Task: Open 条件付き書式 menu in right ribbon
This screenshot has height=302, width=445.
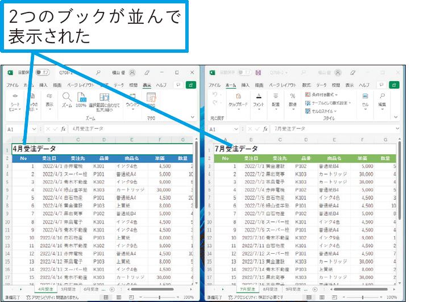Action: point(322,95)
